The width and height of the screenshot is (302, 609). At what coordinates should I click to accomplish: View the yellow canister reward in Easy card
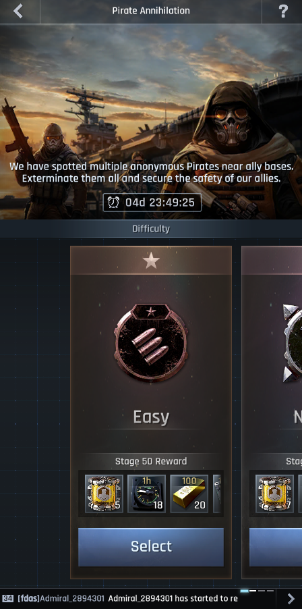pyautogui.click(x=104, y=494)
